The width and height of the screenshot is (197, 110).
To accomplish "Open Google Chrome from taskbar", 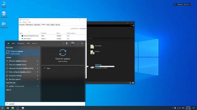I will point(8,108).
